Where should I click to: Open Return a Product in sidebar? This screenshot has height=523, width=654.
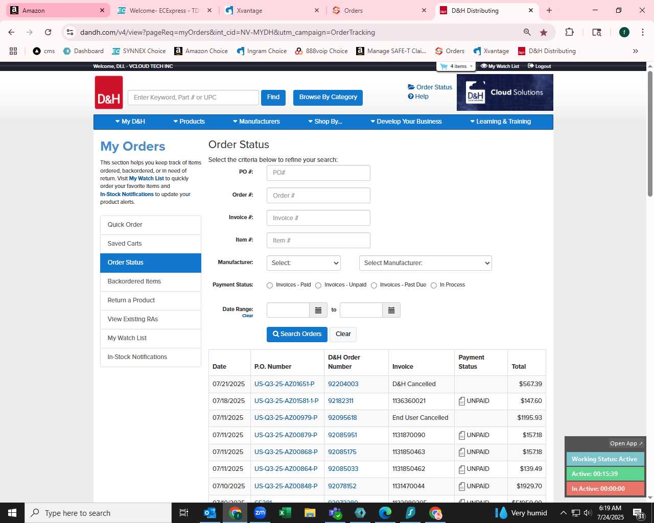[151, 300]
